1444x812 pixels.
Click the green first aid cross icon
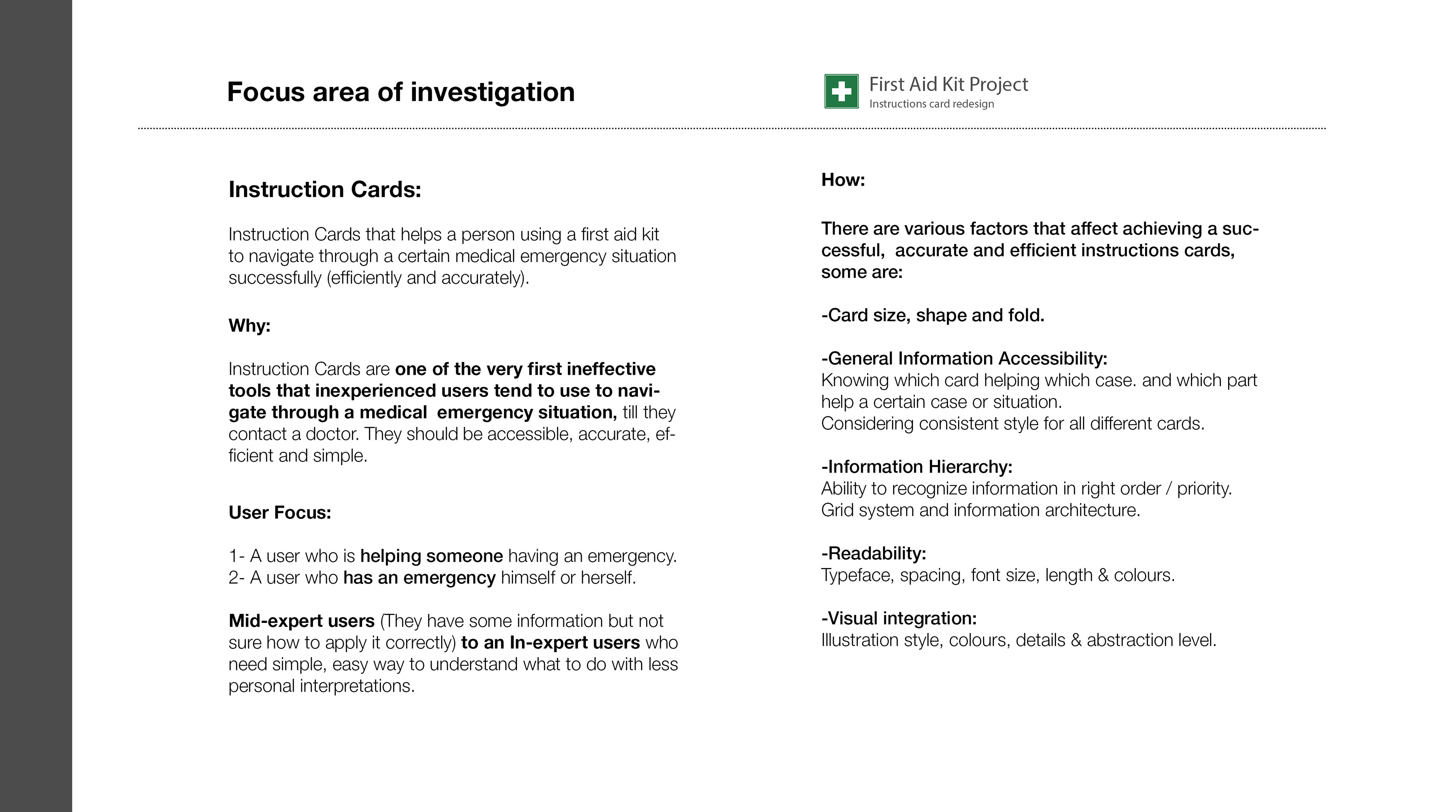tap(842, 91)
